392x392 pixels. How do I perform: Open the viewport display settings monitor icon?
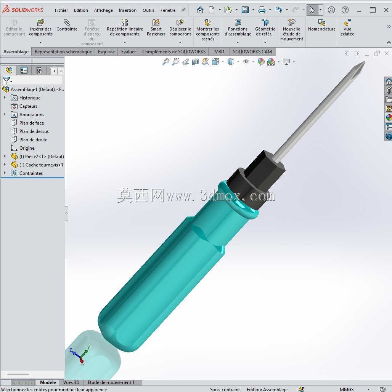(x=286, y=62)
